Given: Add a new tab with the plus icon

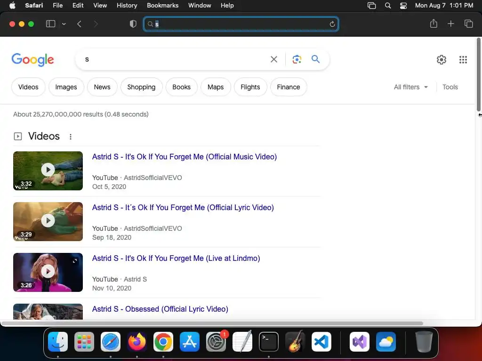Looking at the screenshot, I should click(x=450, y=24).
